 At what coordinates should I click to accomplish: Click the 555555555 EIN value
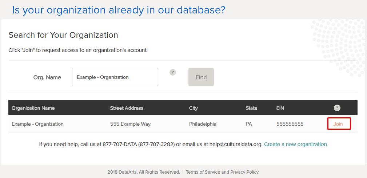(x=290, y=124)
